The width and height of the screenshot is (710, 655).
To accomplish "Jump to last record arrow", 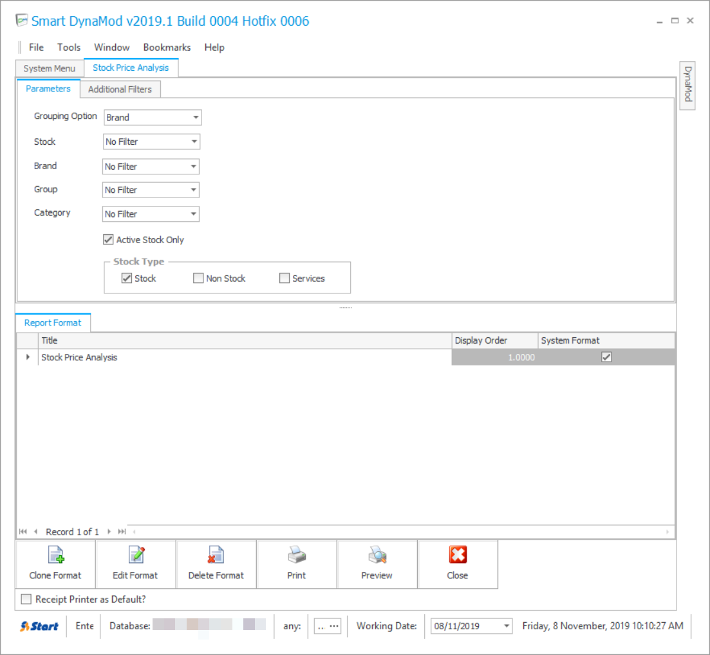I will tap(122, 531).
